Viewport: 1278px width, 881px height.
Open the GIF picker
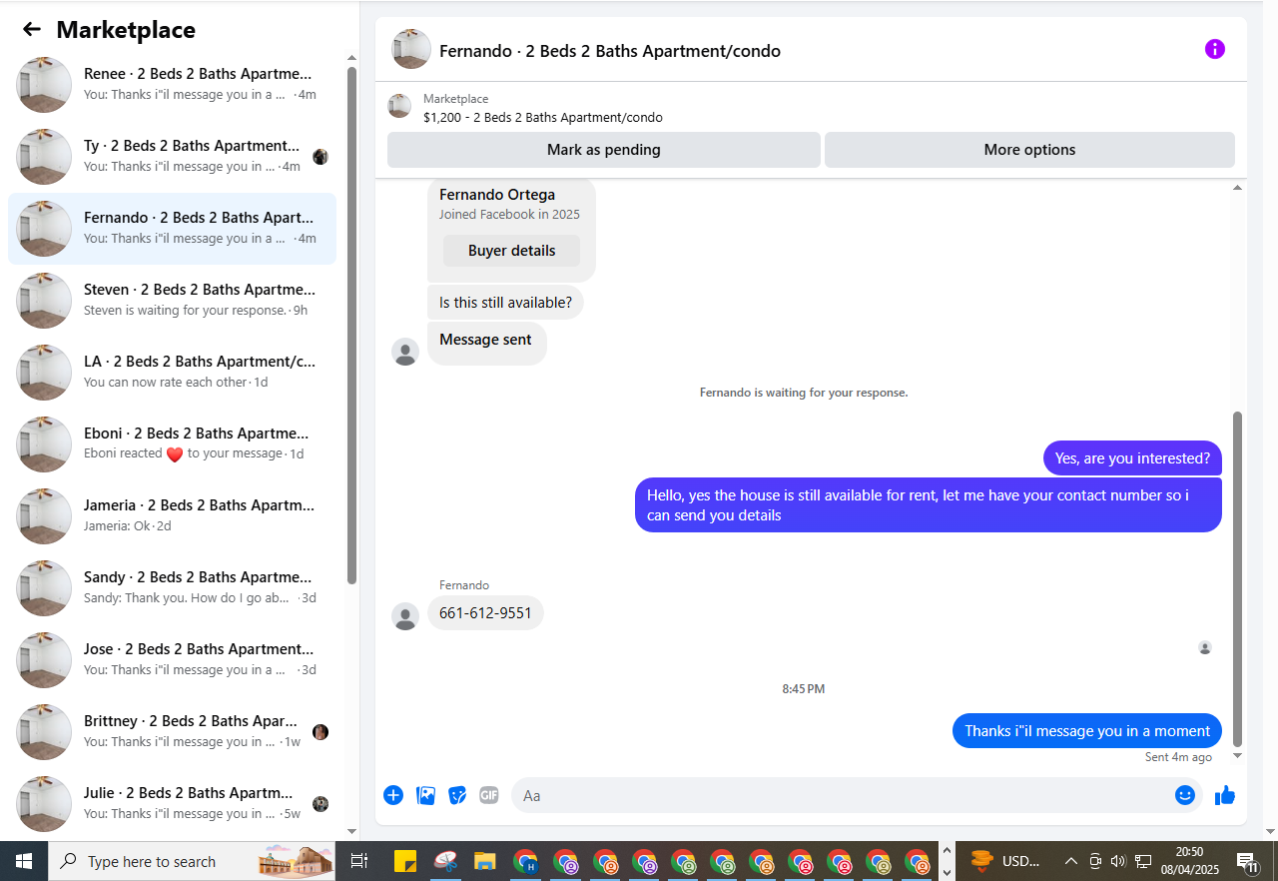(x=488, y=795)
